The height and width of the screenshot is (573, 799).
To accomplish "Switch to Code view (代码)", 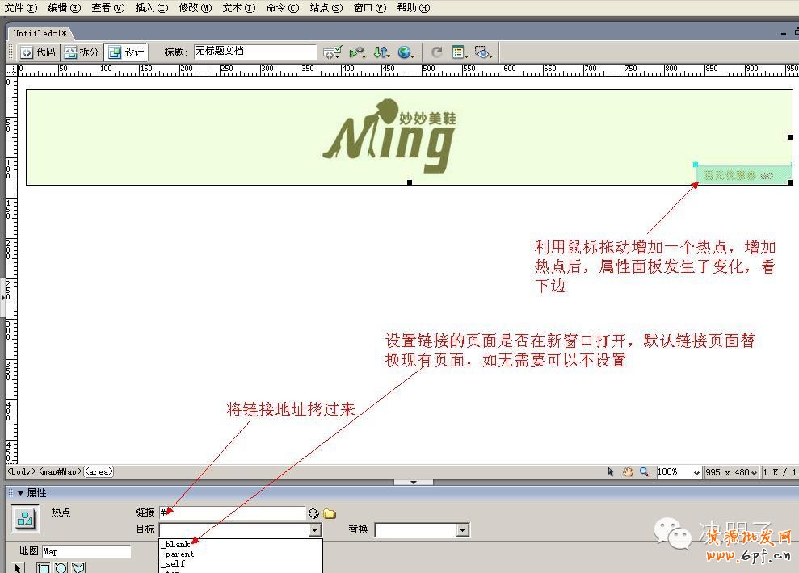I will click(38, 52).
